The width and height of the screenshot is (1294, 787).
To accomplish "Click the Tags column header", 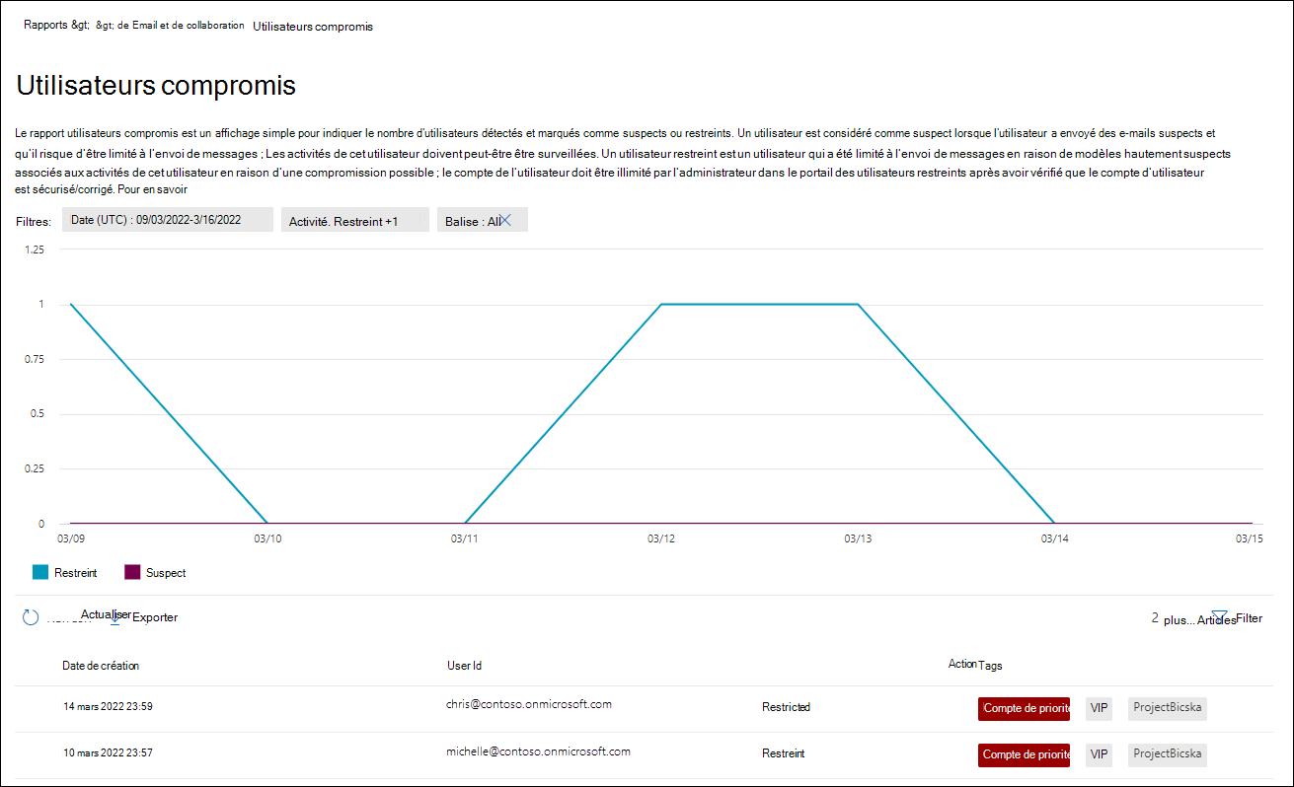I will click(x=990, y=666).
